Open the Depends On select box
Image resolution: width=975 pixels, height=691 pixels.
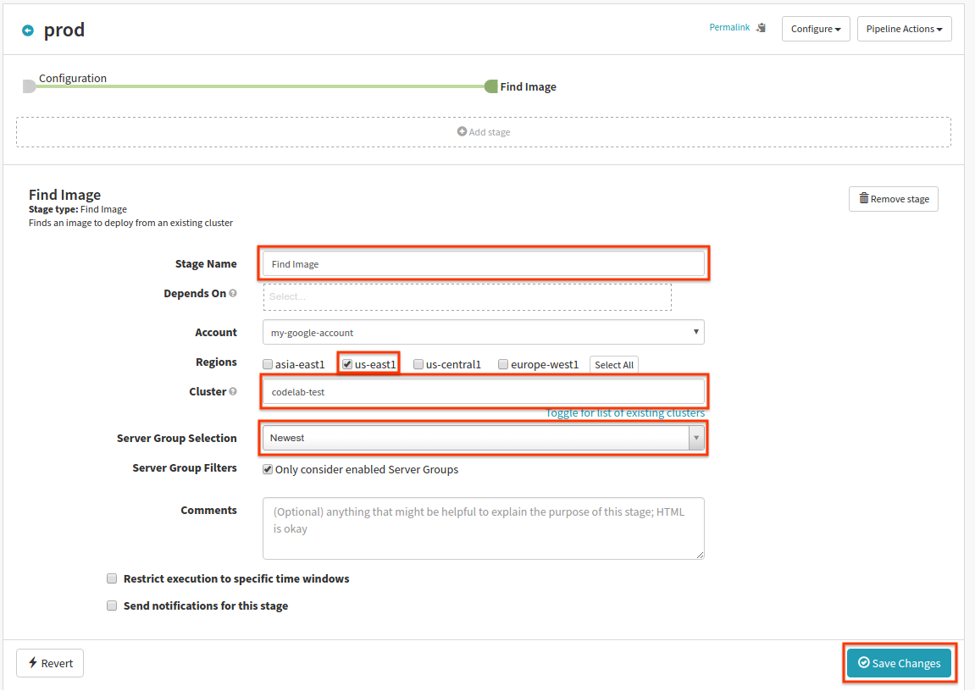(x=467, y=297)
